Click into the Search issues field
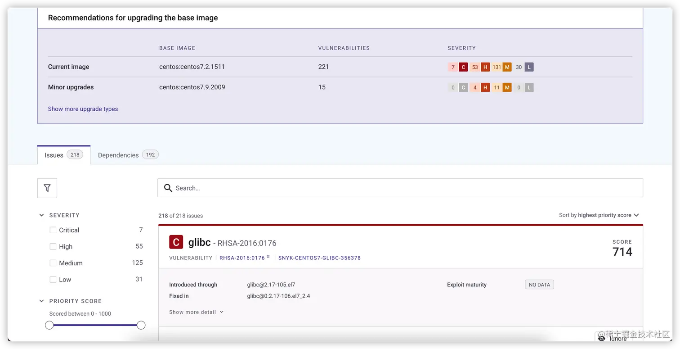 [400, 188]
